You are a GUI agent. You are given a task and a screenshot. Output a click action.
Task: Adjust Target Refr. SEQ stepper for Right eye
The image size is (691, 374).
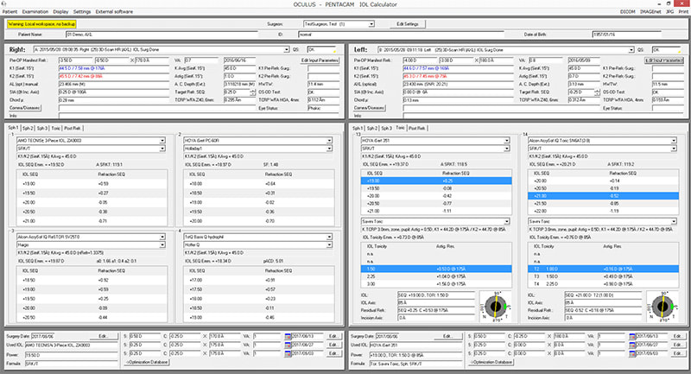click(x=252, y=92)
